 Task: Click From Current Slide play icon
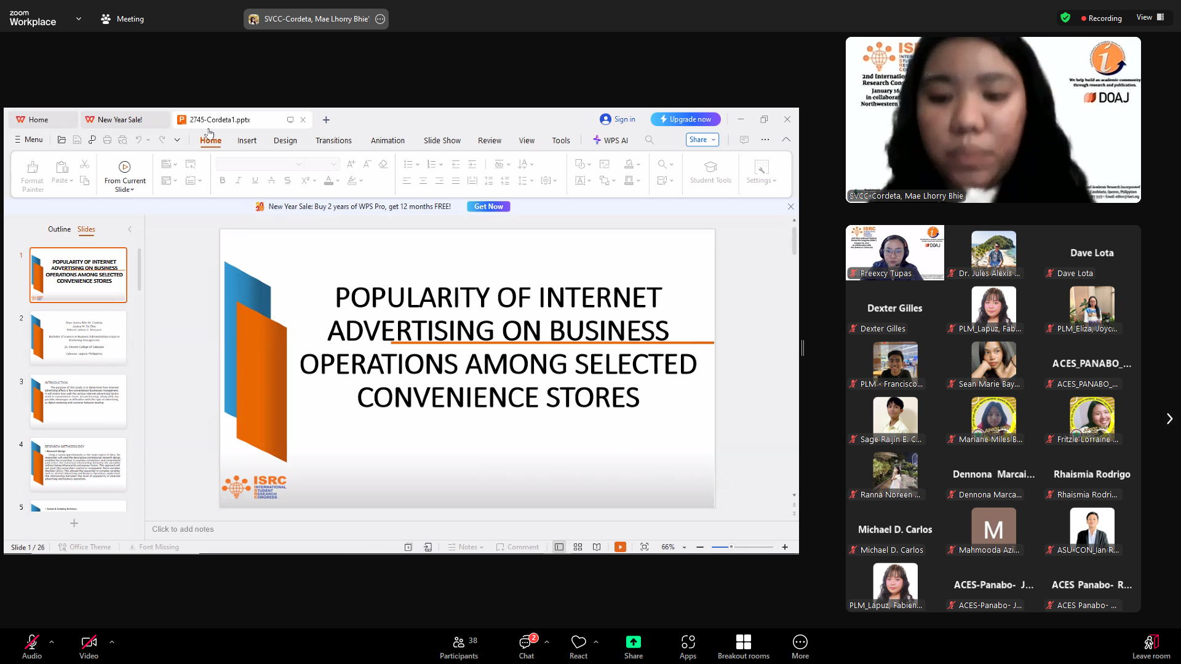124,167
